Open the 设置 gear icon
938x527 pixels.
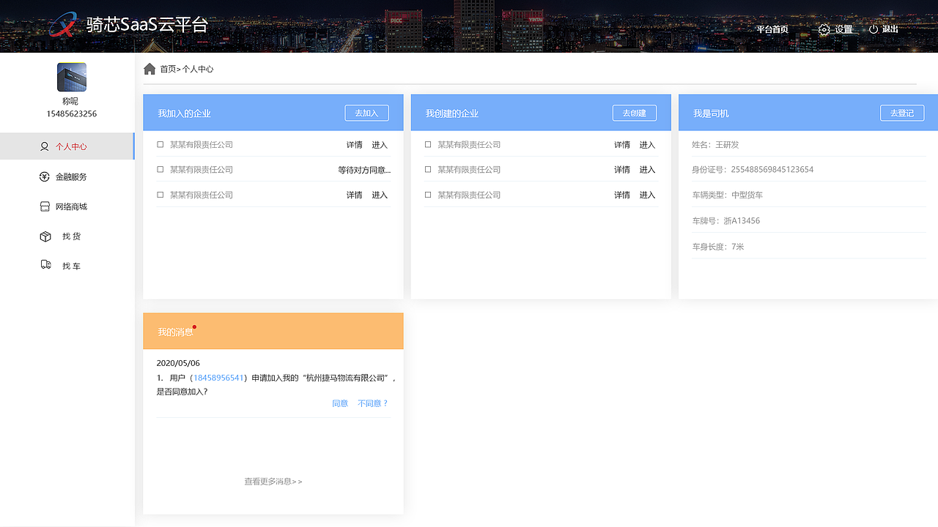tap(823, 29)
